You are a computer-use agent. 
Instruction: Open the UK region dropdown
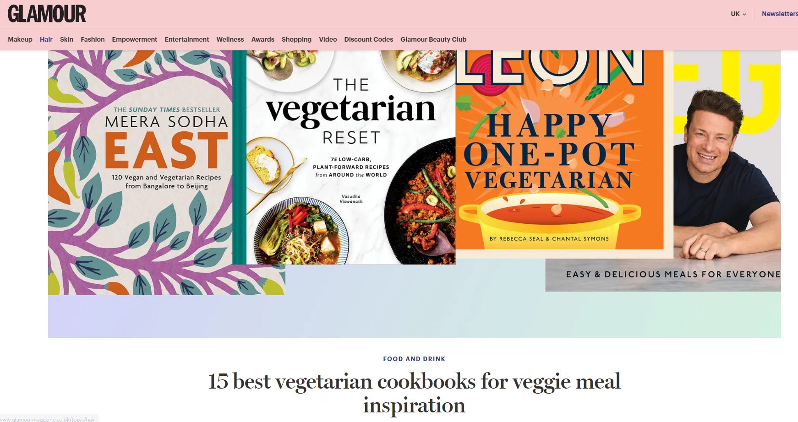(x=738, y=14)
